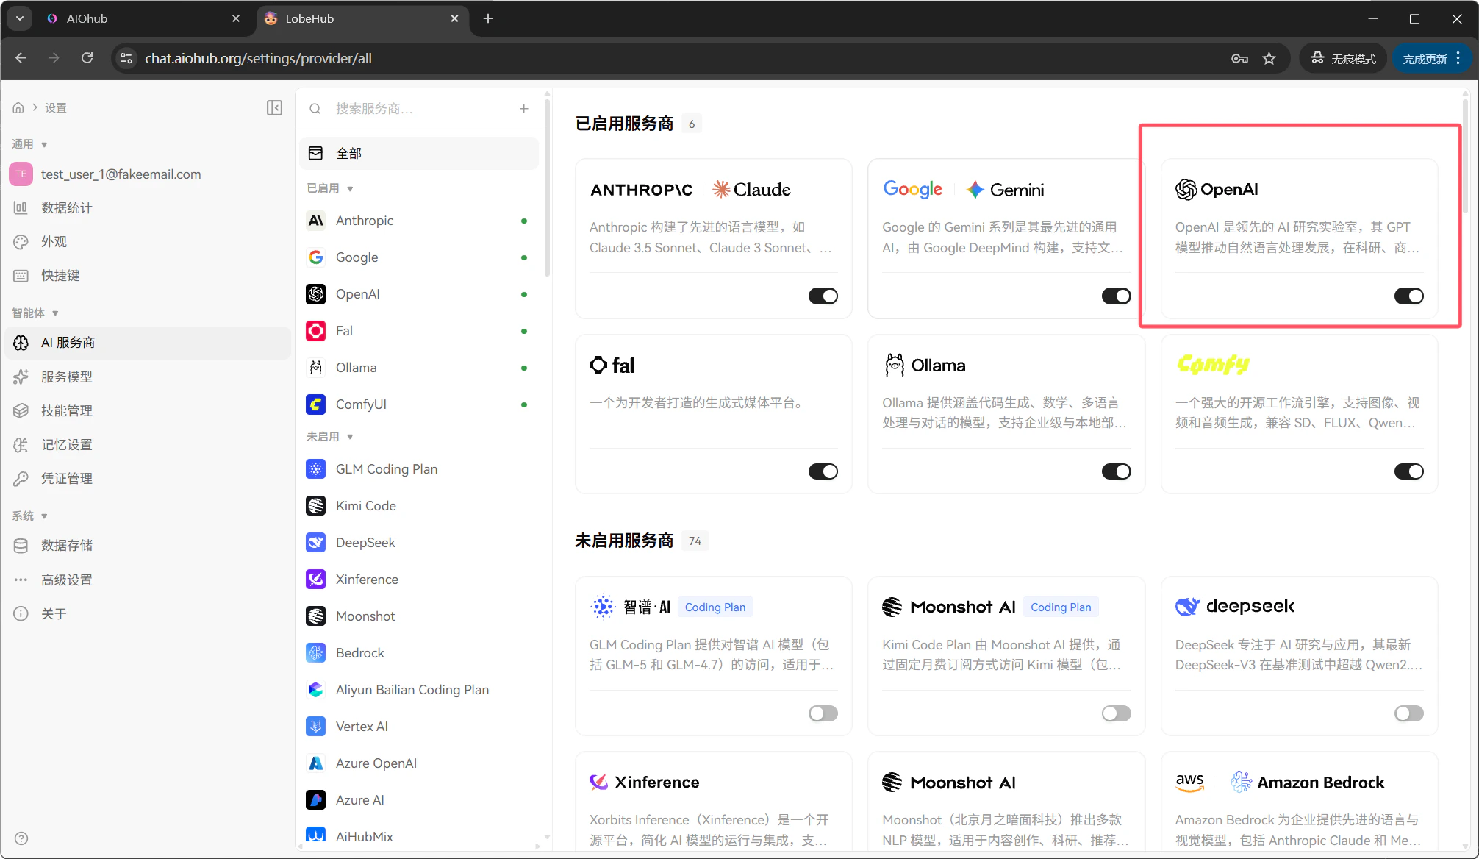Disable the Google Gemini provider toggle
Image resolution: width=1479 pixels, height=859 pixels.
pyautogui.click(x=1116, y=296)
